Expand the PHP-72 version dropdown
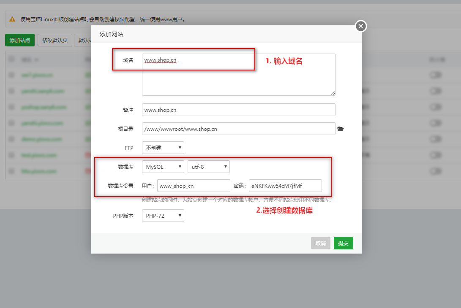The height and width of the screenshot is (308, 461). coord(163,216)
